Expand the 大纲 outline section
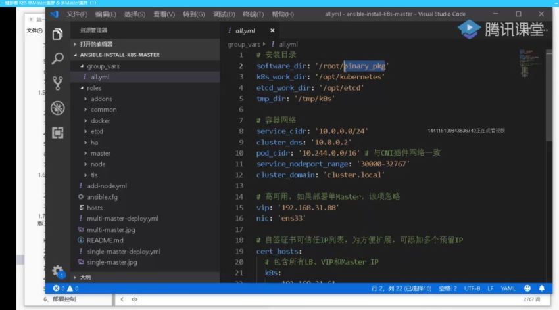The height and width of the screenshot is (310, 559). click(145, 277)
